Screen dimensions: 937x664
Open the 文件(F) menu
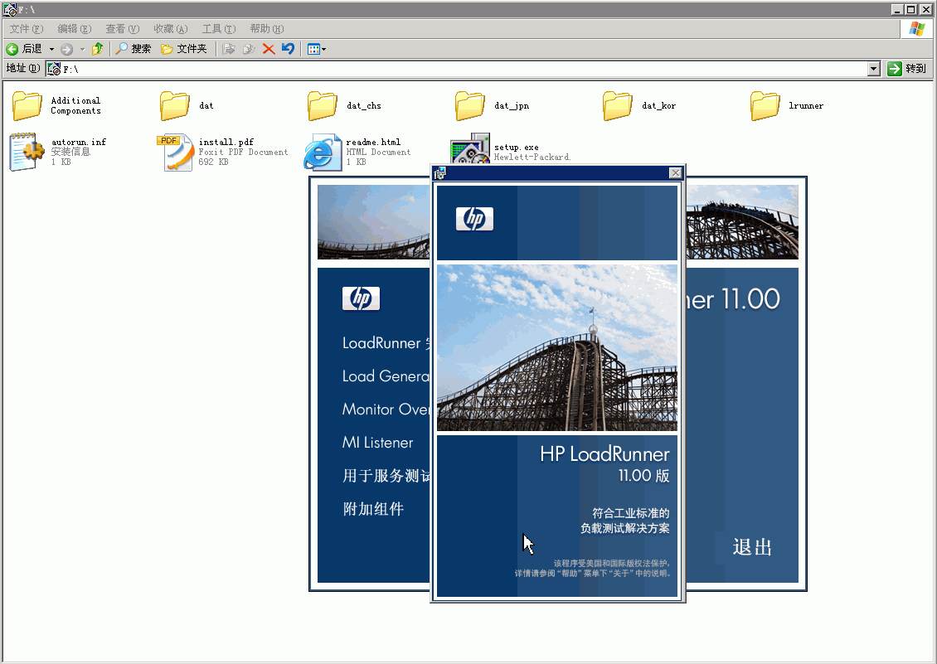tap(27, 29)
